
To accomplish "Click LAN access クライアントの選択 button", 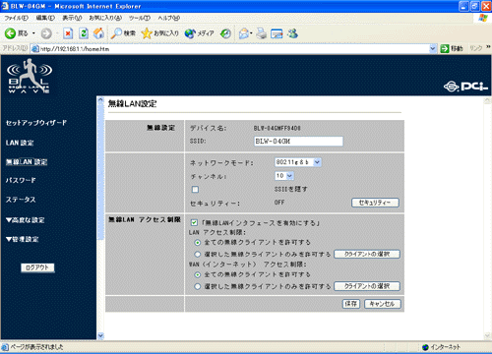I will point(367,254).
